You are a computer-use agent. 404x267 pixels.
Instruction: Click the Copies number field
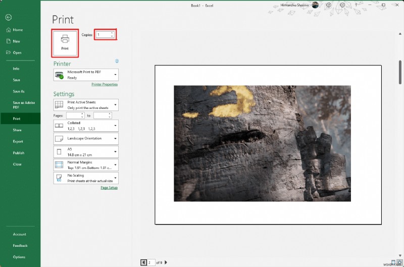pyautogui.click(x=103, y=35)
